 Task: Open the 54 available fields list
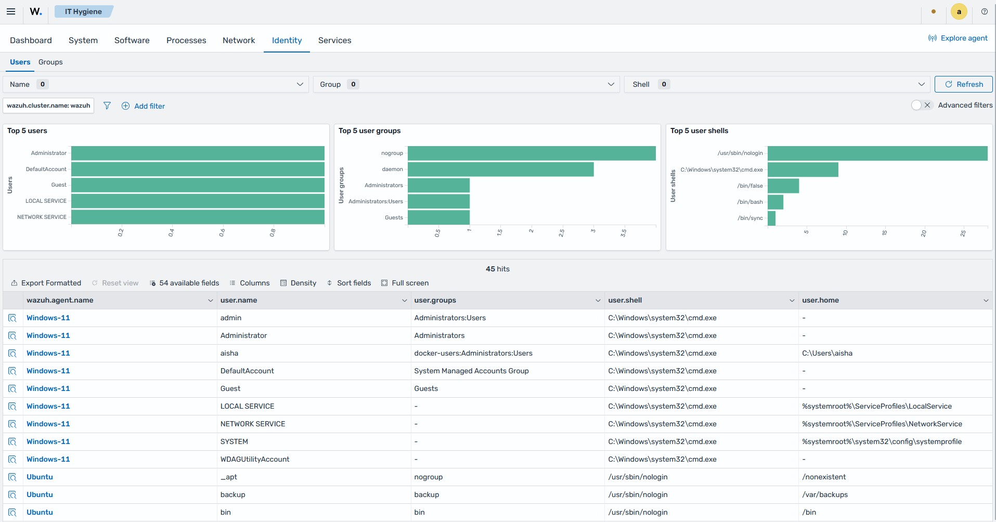click(x=184, y=283)
